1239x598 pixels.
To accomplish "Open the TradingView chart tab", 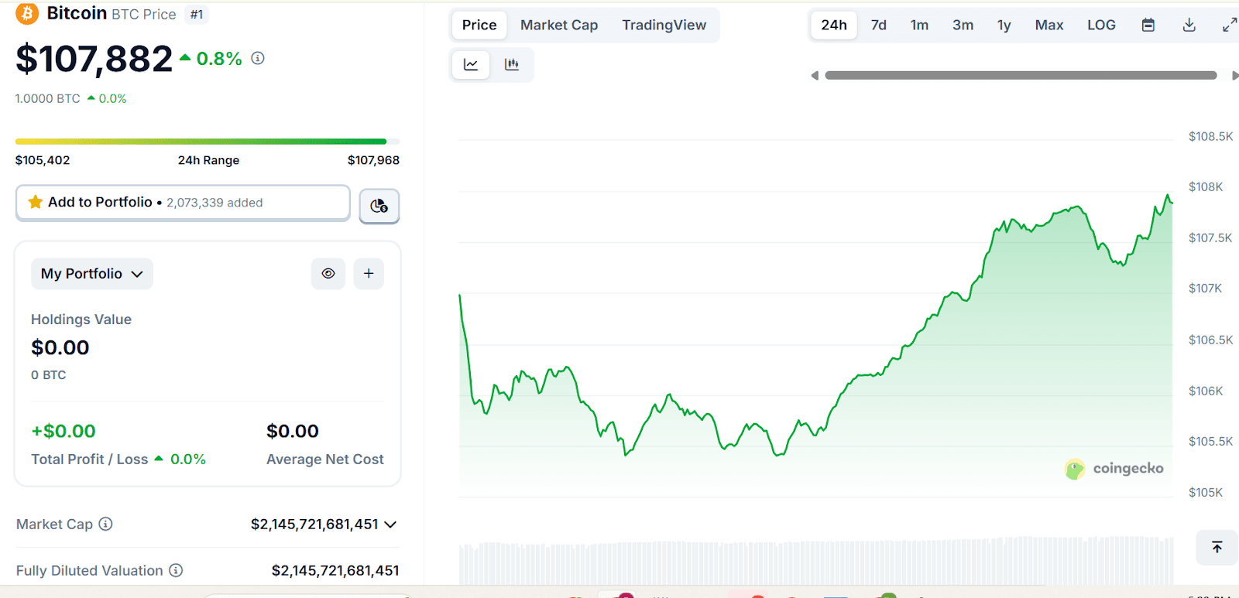I will click(664, 25).
